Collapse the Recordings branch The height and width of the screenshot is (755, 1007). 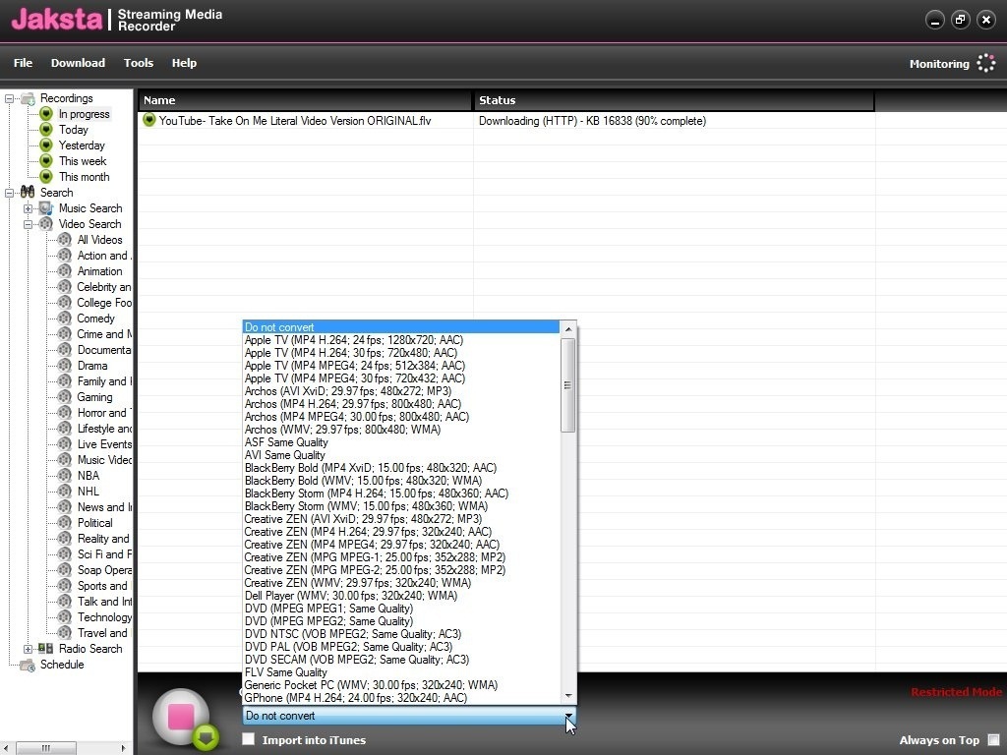tap(8, 97)
